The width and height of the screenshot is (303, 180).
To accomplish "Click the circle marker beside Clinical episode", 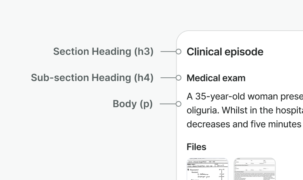I will coord(179,52).
